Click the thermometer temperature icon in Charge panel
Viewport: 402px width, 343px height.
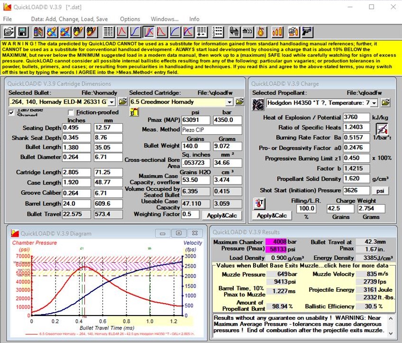tap(259, 204)
